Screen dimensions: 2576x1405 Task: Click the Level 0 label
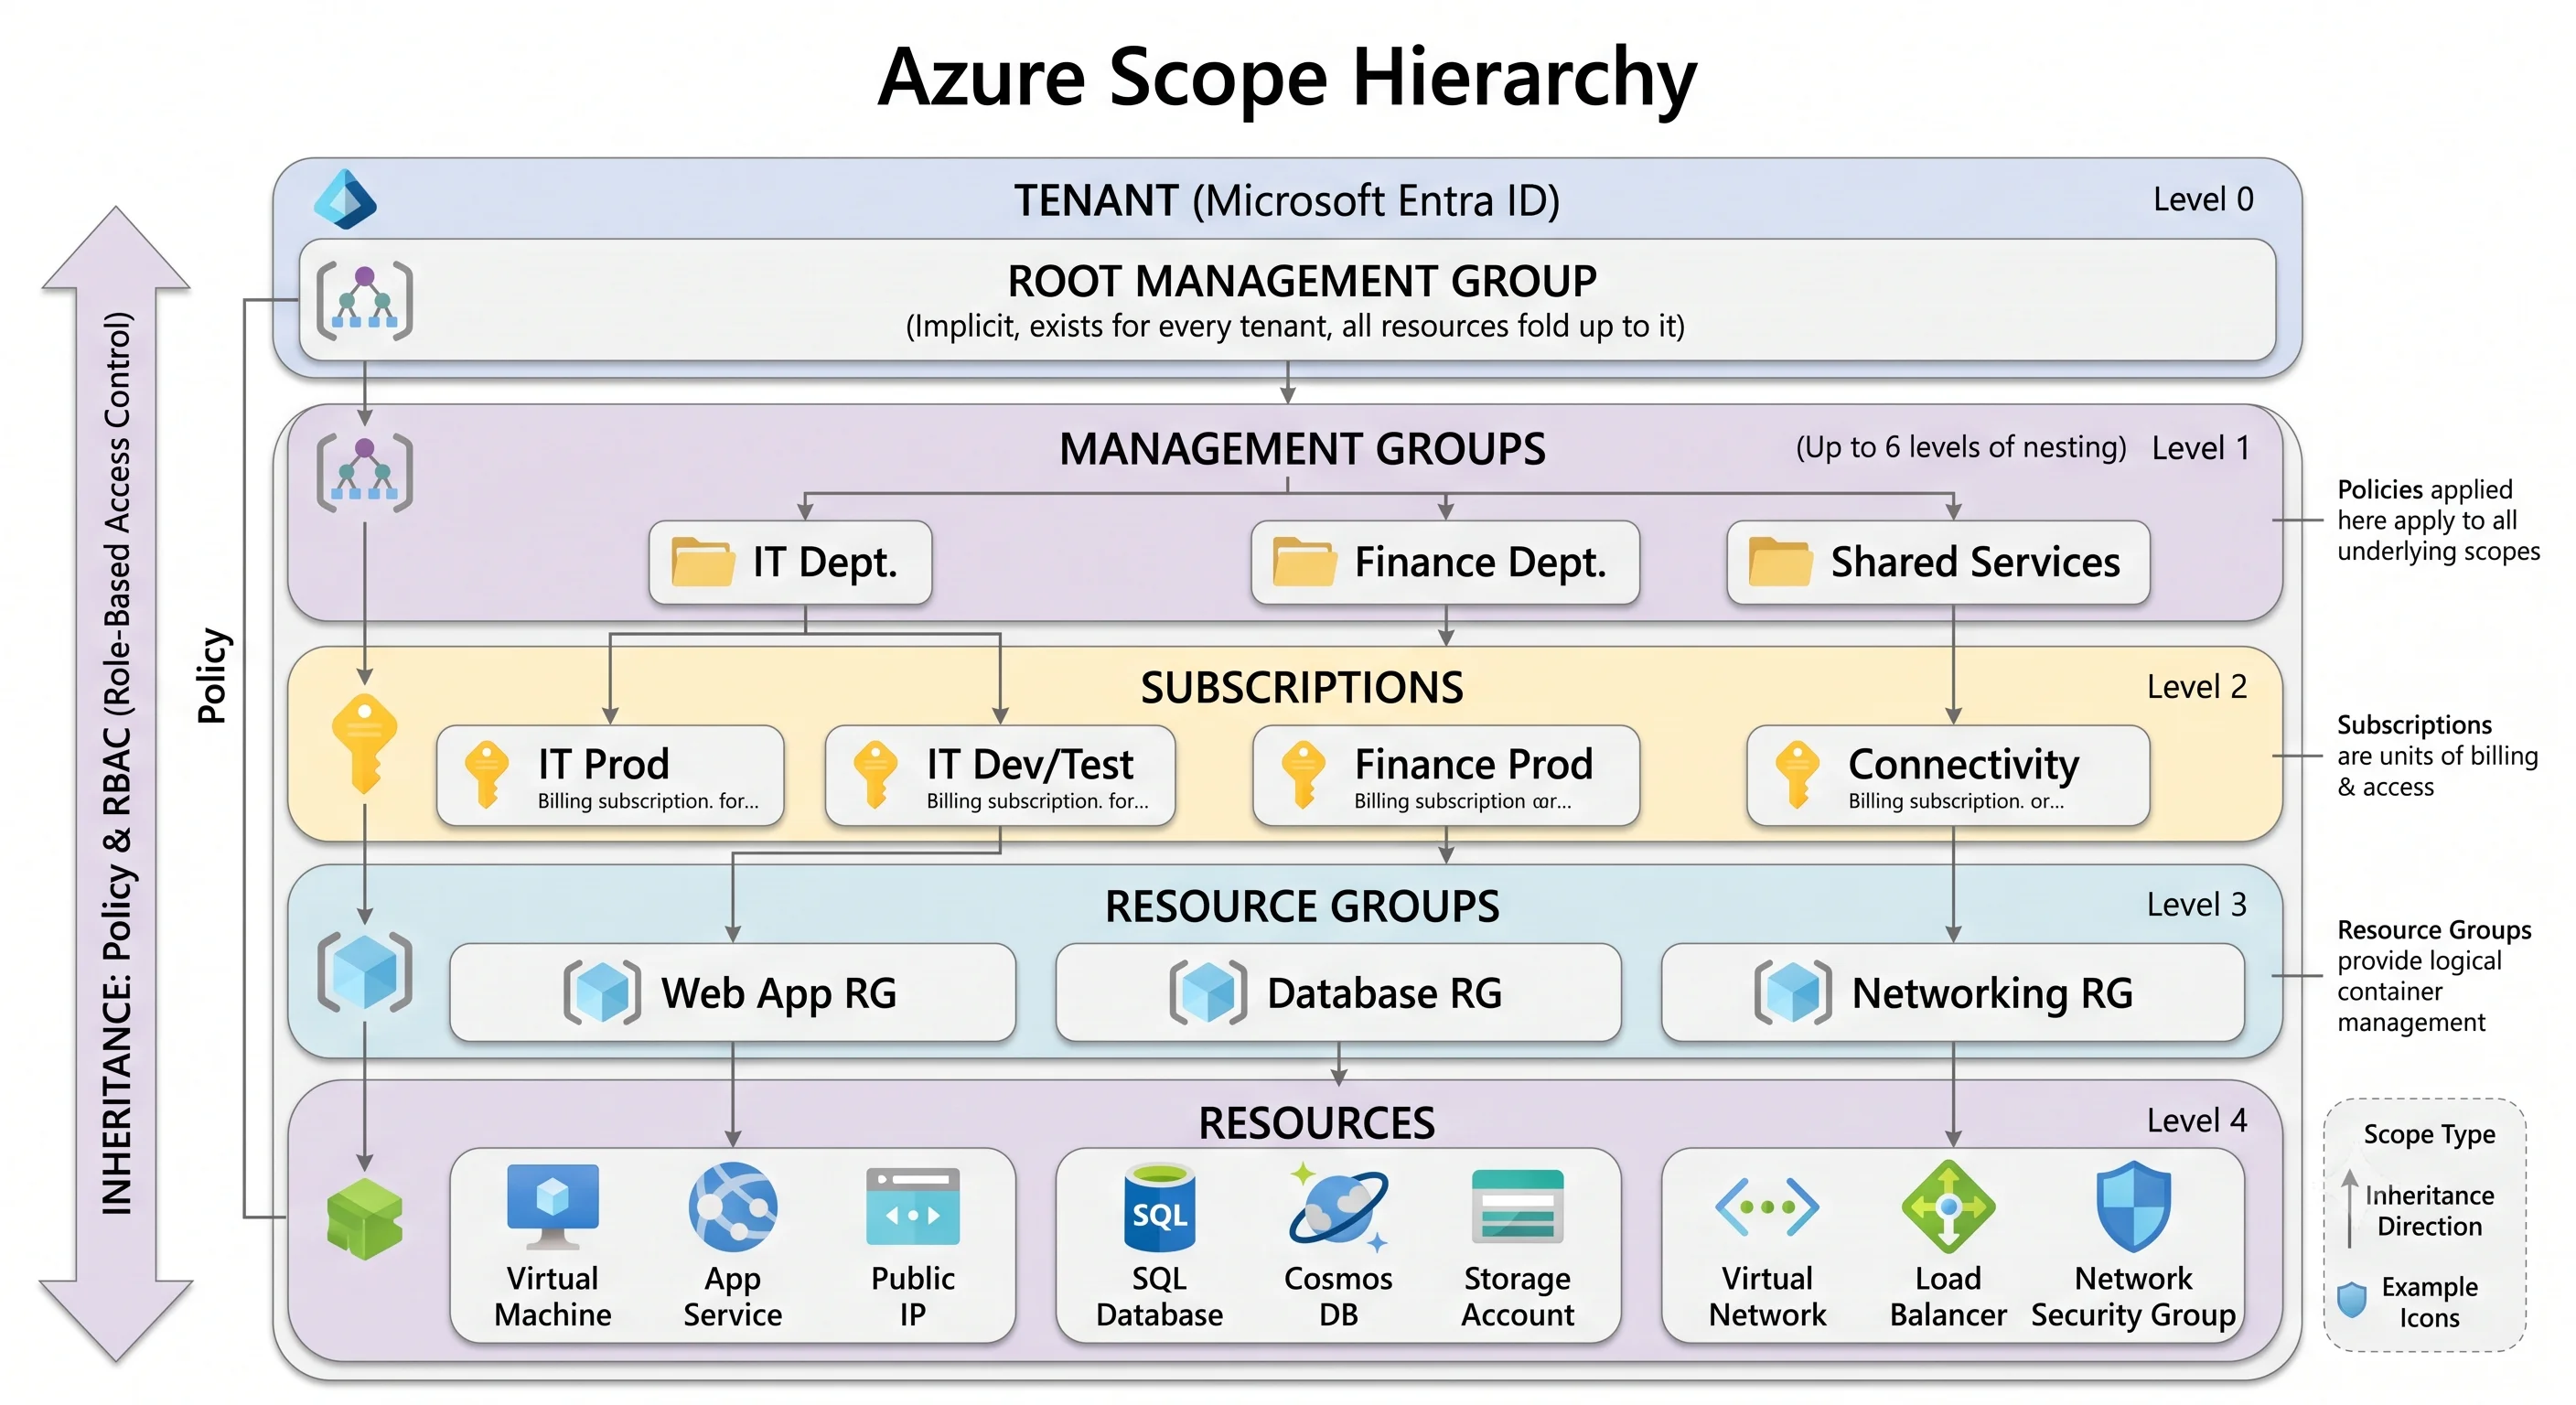point(2203,199)
